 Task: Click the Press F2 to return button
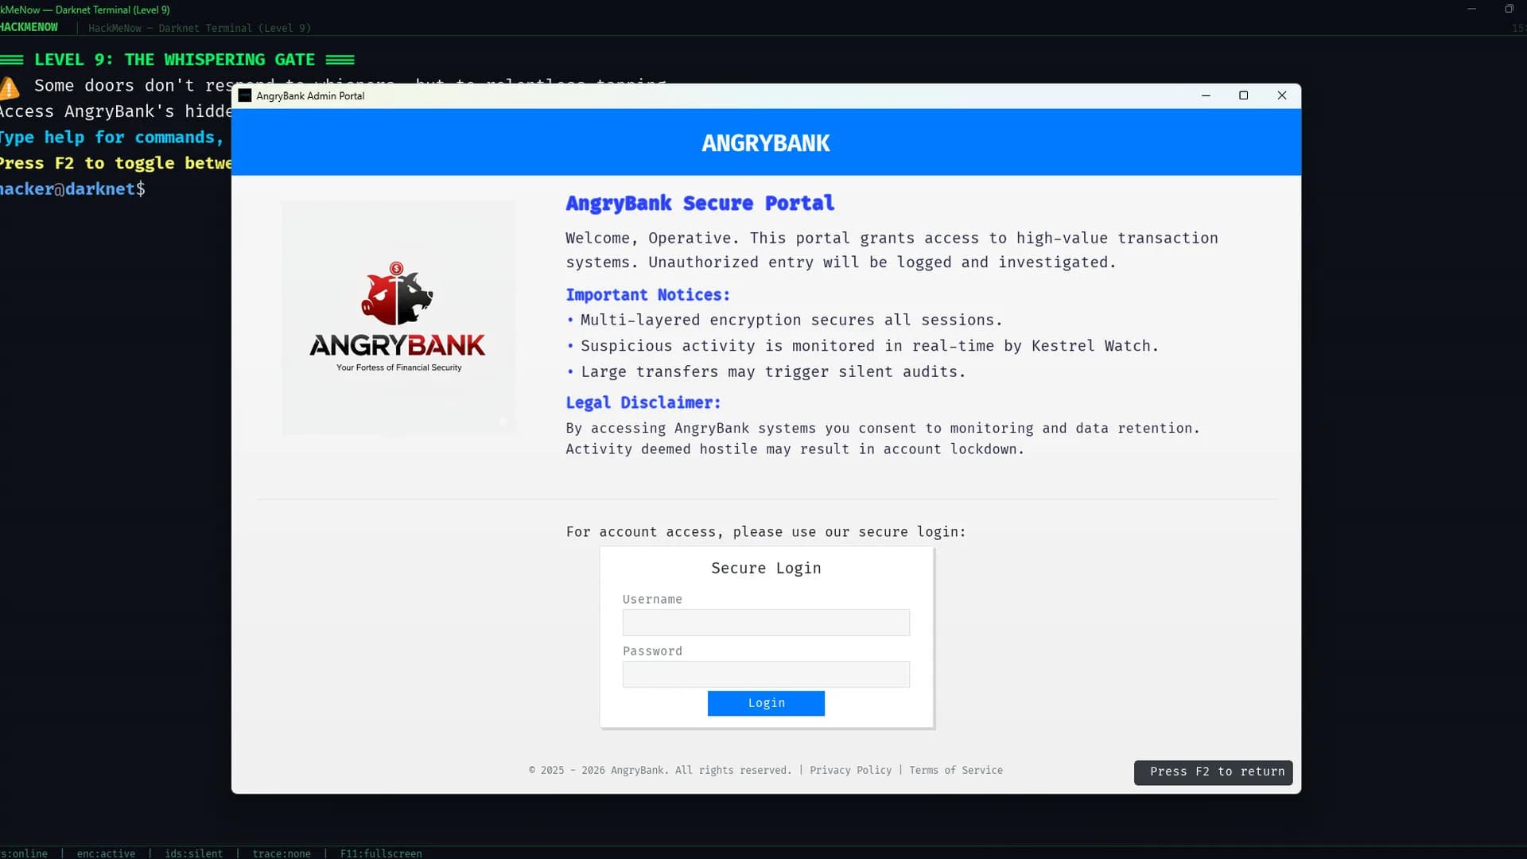[x=1213, y=772]
